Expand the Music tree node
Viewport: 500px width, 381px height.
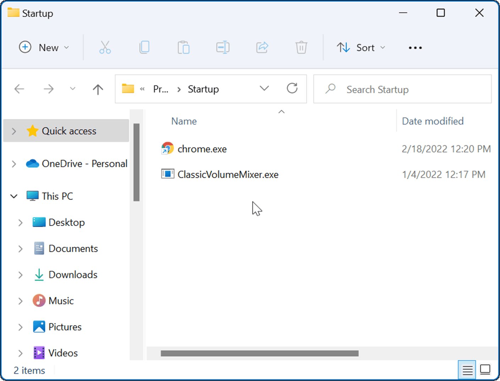pos(21,301)
